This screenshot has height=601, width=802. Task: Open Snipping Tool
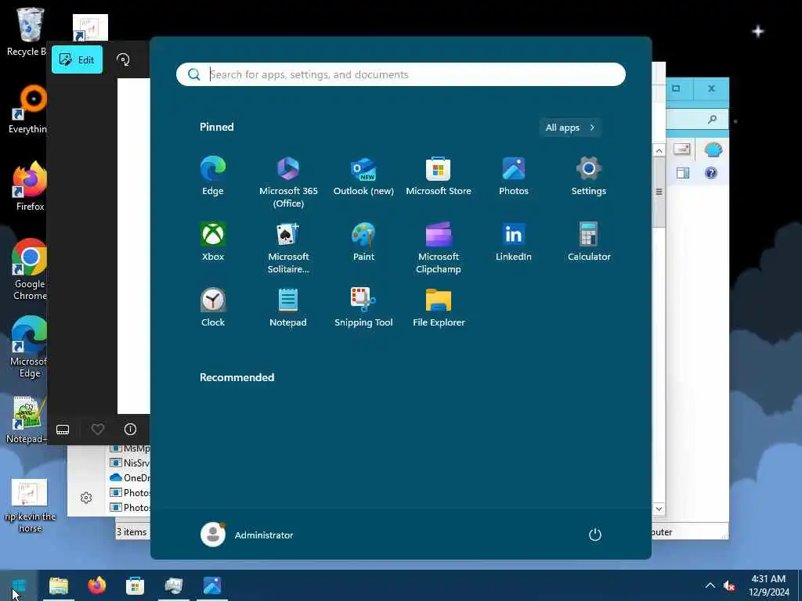363,308
